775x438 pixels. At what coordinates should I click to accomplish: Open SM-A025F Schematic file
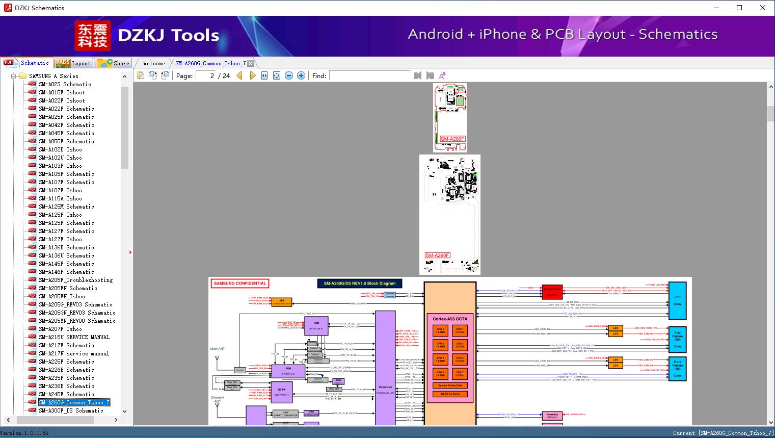[x=66, y=117]
